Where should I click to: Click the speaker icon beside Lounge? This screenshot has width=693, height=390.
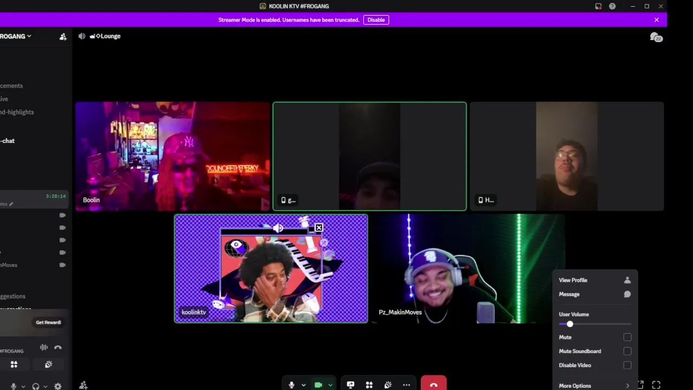coord(82,36)
